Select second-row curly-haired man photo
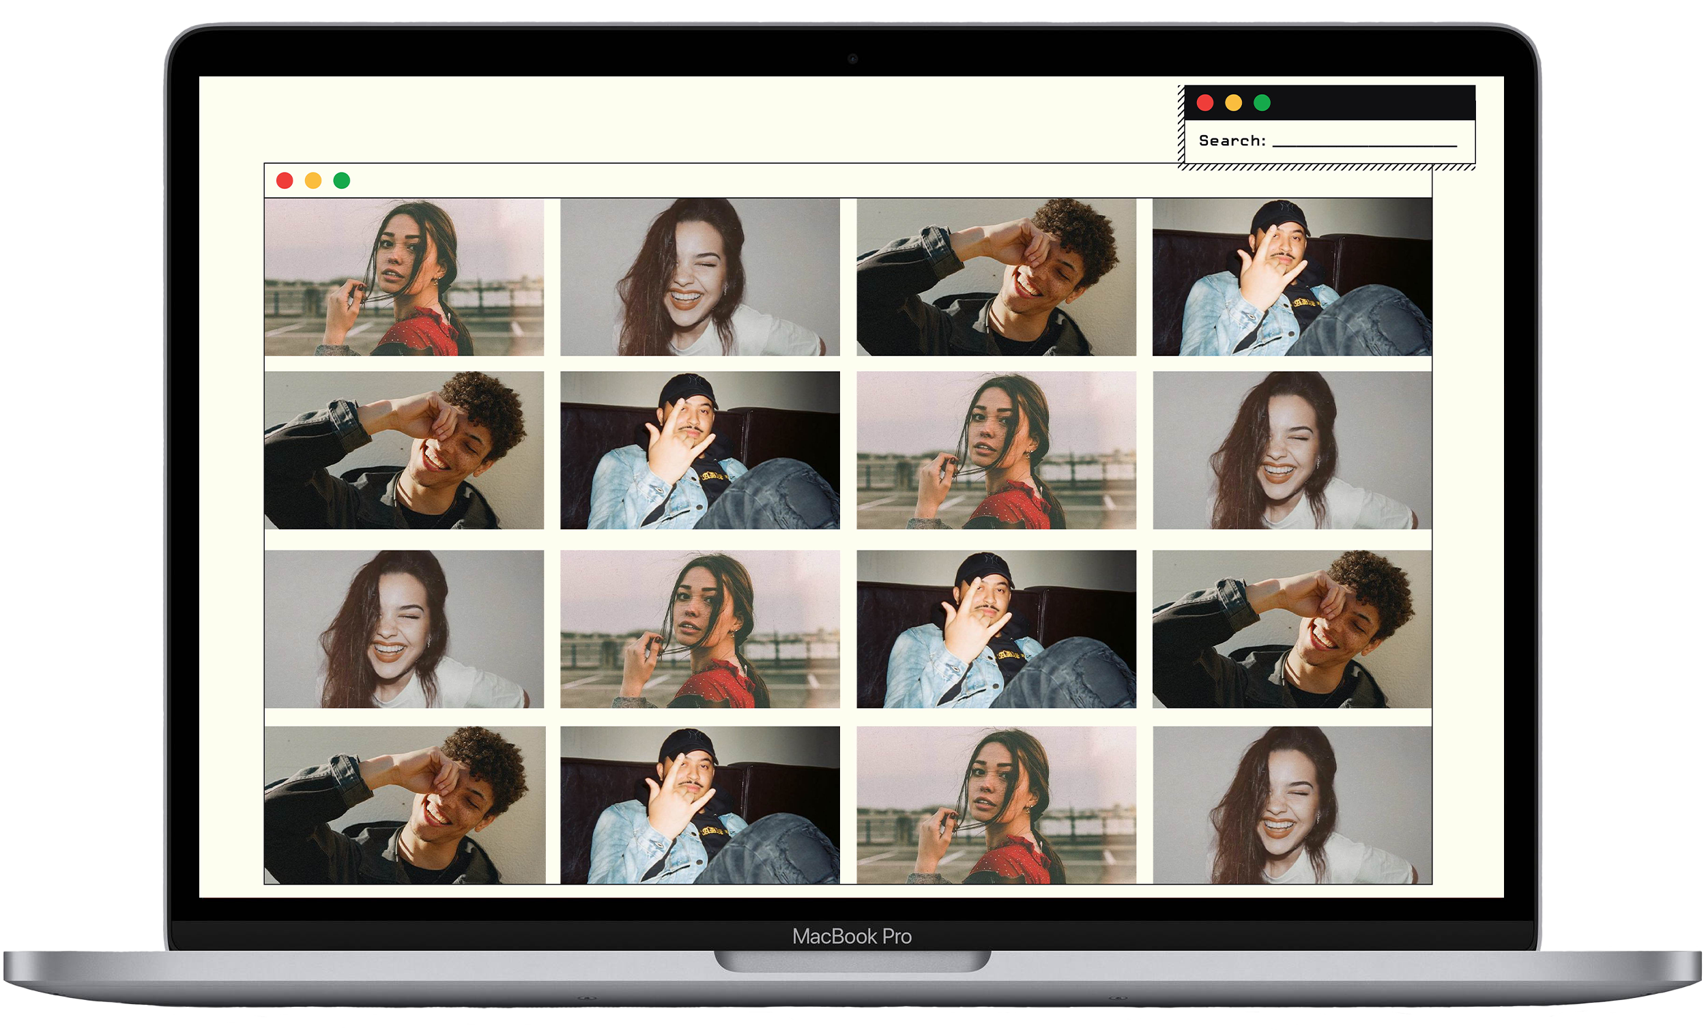 click(x=404, y=450)
